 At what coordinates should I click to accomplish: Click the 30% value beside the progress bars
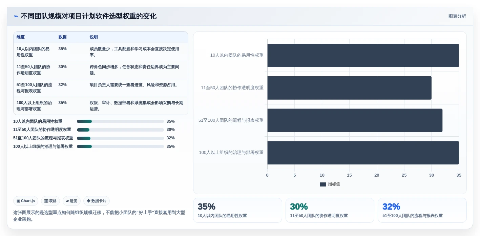coord(171,130)
